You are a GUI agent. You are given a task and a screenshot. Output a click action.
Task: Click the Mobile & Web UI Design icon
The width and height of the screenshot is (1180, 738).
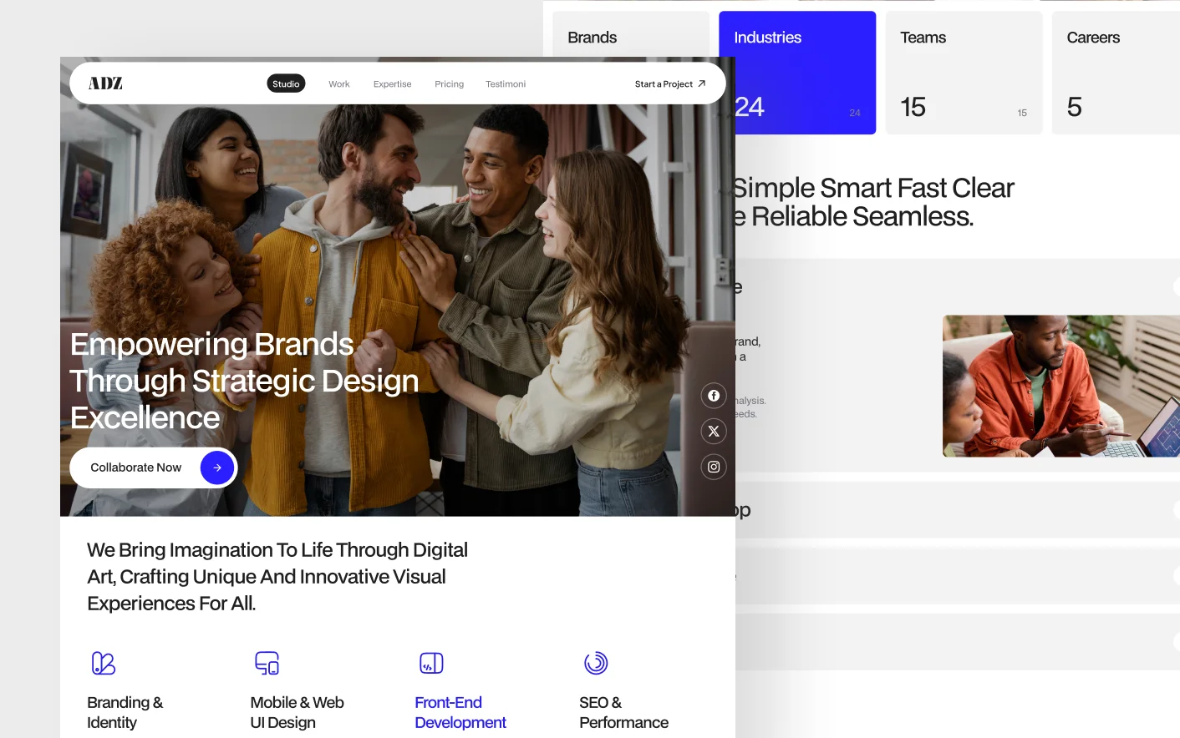pyautogui.click(x=267, y=664)
